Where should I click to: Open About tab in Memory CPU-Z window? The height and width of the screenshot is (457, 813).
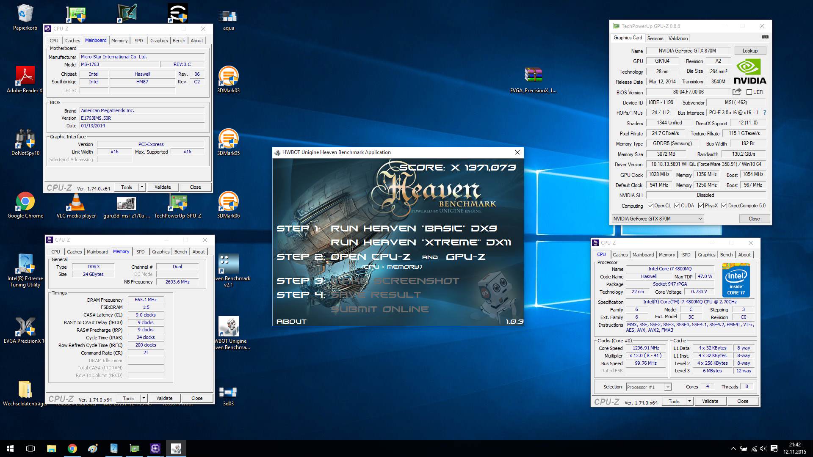pyautogui.click(x=199, y=252)
